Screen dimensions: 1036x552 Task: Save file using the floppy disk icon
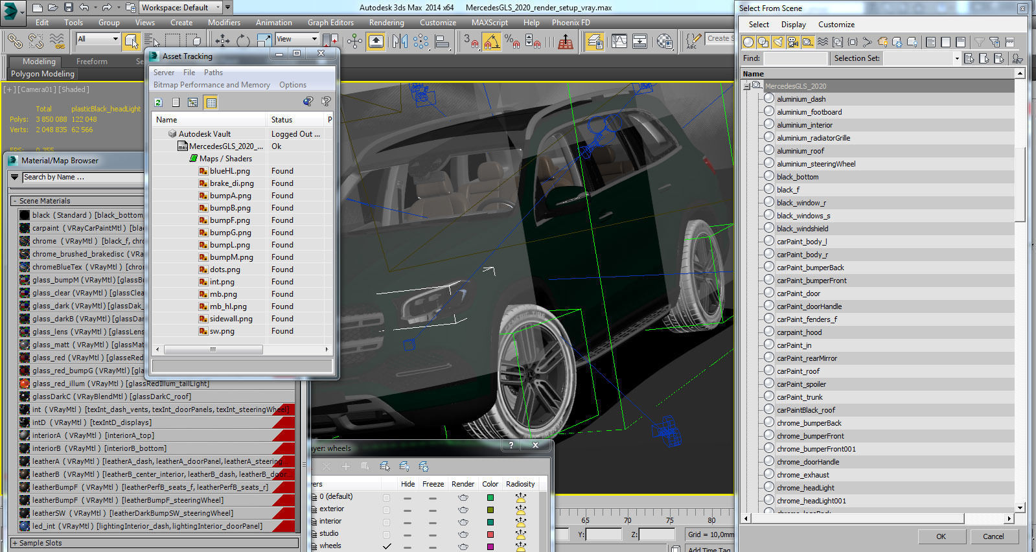coord(68,8)
